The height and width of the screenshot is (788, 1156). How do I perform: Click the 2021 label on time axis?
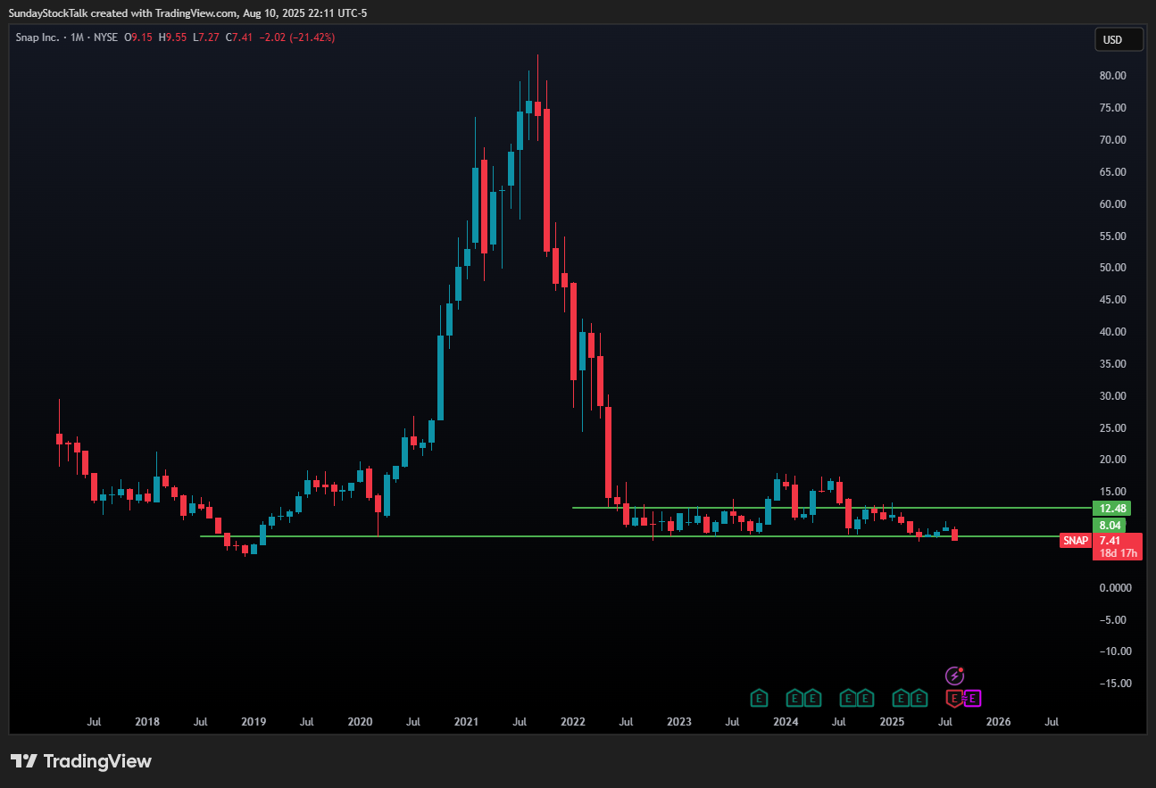(x=466, y=722)
